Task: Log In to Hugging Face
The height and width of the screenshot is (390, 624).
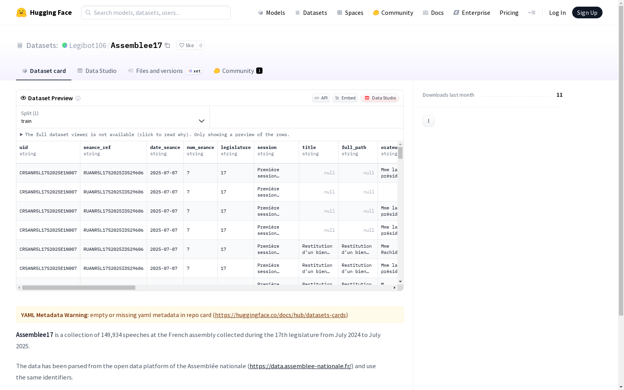Action: 557,12
